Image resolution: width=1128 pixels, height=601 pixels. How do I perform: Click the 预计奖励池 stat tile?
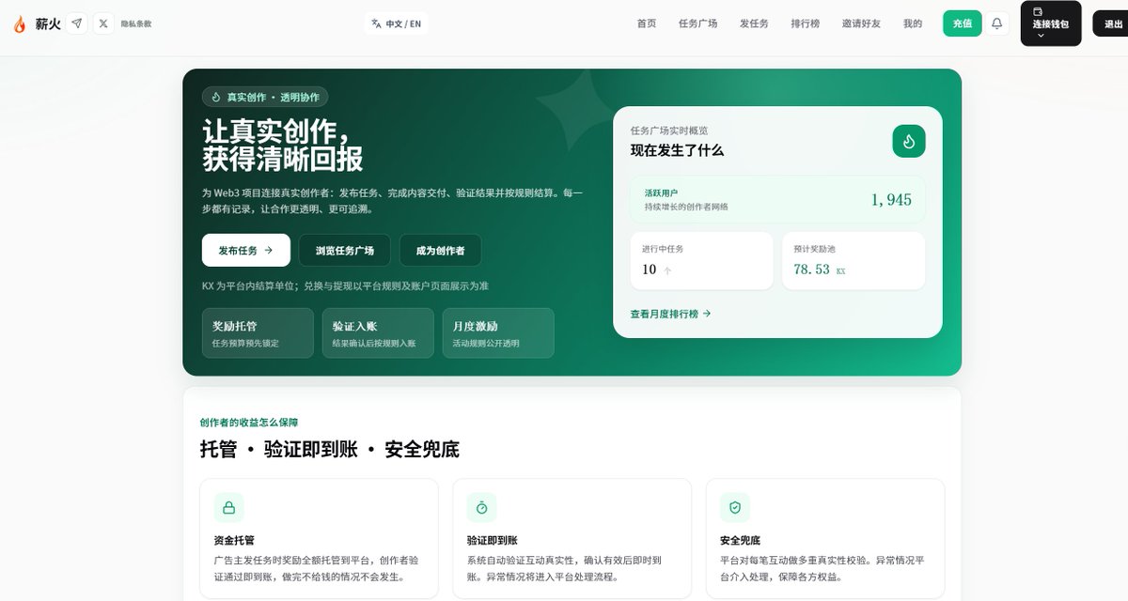click(854, 260)
